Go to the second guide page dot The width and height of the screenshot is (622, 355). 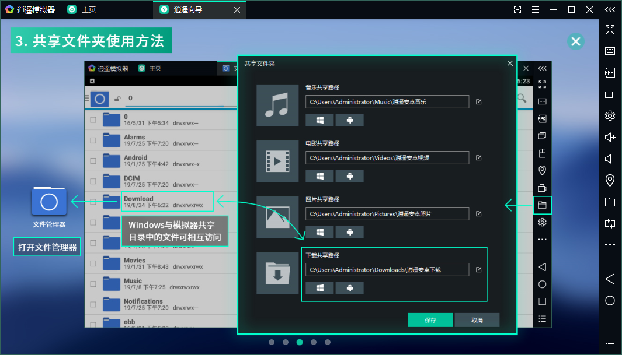click(x=286, y=342)
